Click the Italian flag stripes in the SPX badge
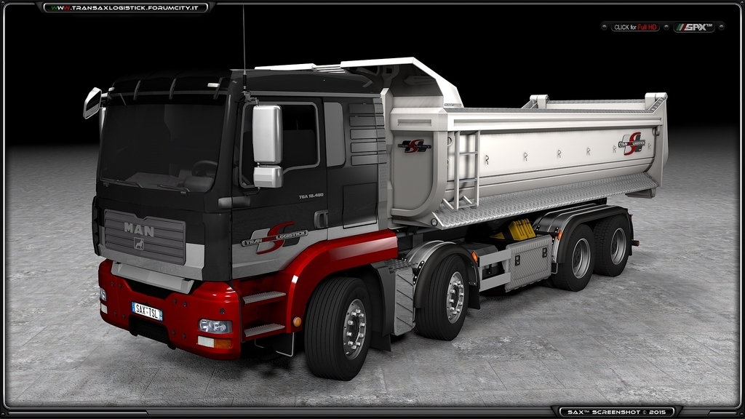Image resolution: width=745 pixels, height=419 pixels. 681,27
